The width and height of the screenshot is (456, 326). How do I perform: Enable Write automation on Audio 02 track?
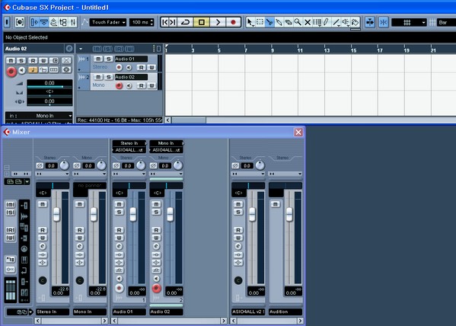click(x=151, y=85)
